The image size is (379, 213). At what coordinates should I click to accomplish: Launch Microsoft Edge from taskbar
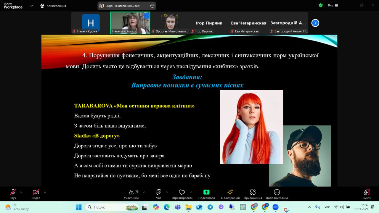(x=167, y=207)
